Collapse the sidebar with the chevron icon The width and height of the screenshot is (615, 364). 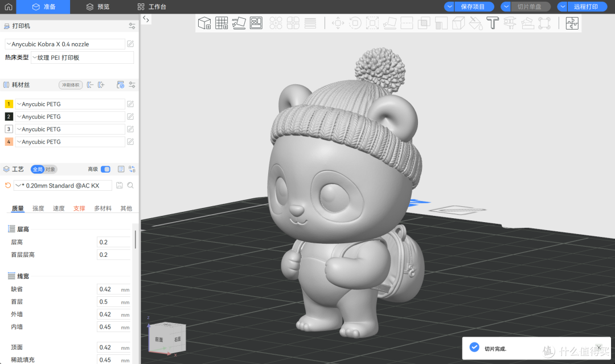(146, 19)
